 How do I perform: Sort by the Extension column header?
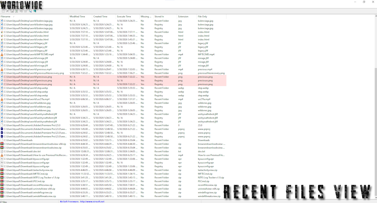(x=187, y=16)
